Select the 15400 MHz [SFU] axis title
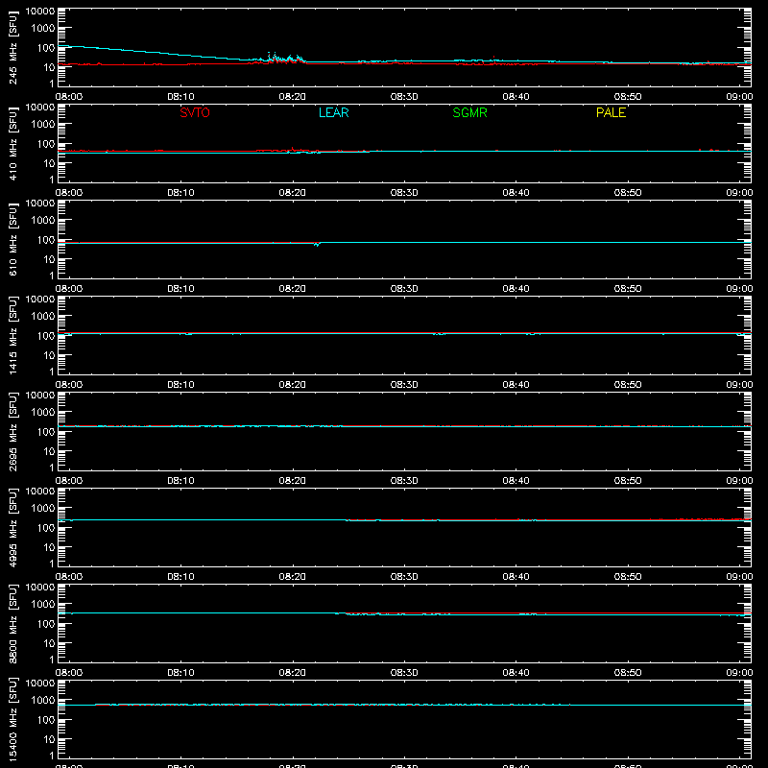 12,719
